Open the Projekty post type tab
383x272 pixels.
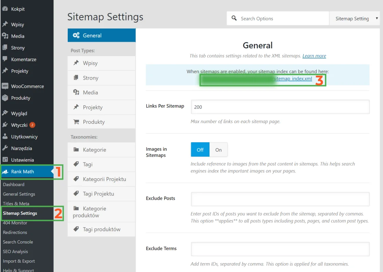[x=102, y=107]
